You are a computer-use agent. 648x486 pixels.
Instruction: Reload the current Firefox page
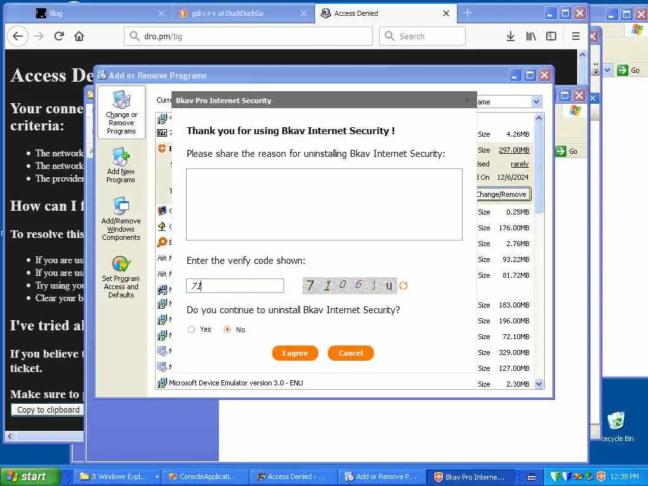coord(59,36)
